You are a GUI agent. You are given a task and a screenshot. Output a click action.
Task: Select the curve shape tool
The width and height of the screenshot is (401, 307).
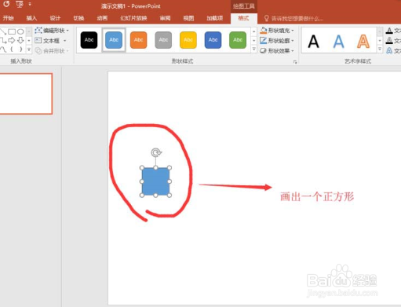3,49
